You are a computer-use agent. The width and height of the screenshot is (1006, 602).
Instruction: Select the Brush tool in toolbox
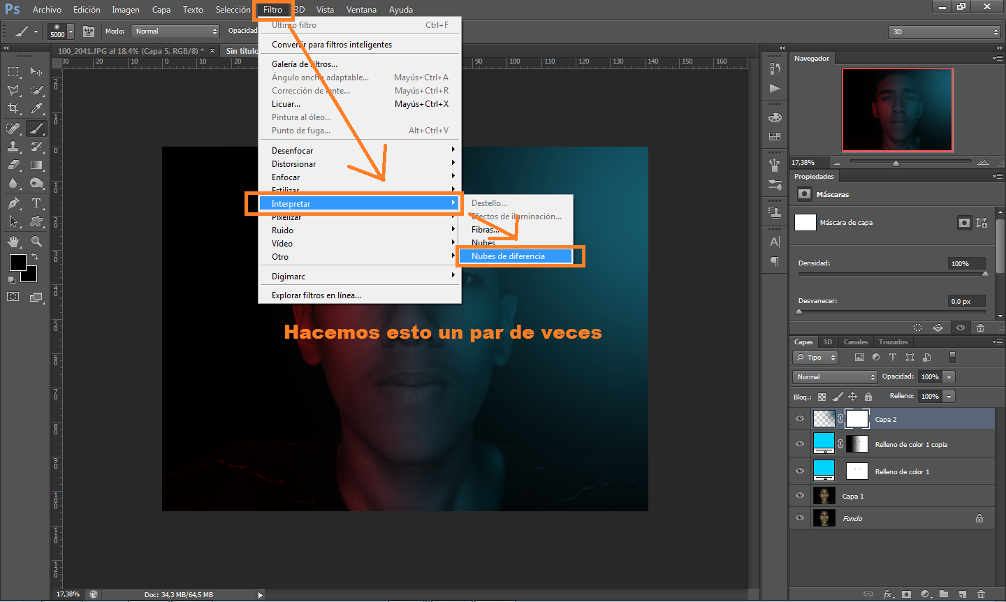click(36, 129)
